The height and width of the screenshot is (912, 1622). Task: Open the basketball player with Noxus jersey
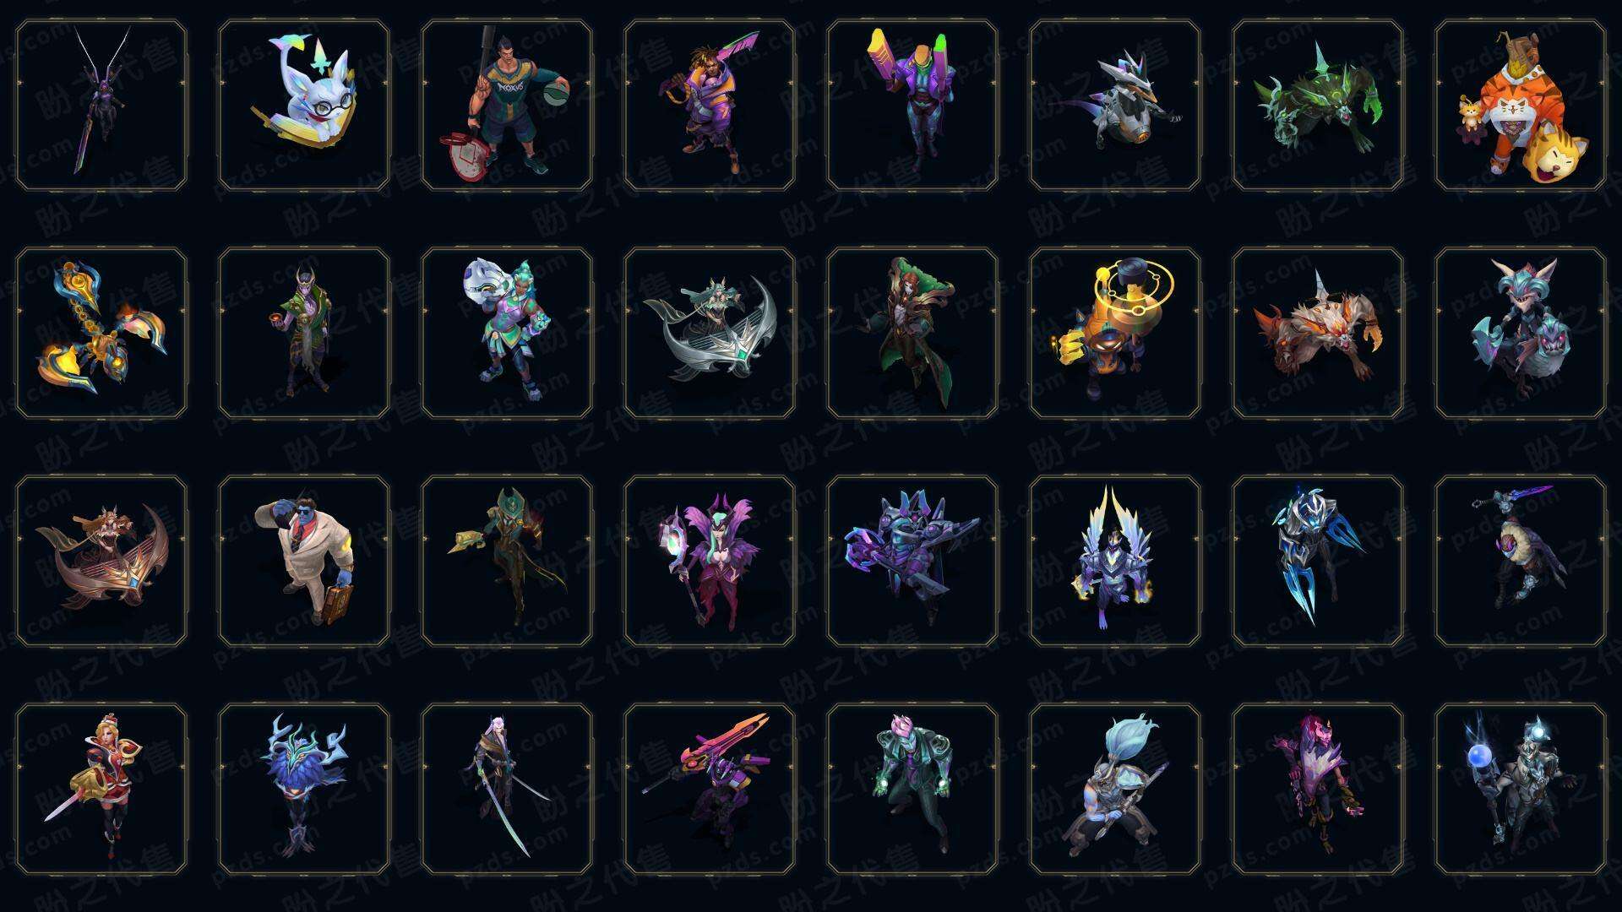[507, 105]
